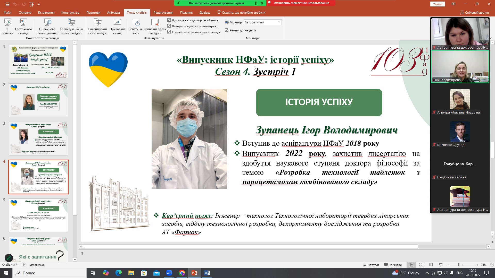This screenshot has width=495, height=278.
Task: Start Slide Show view from status bar
Action: (x=441, y=265)
